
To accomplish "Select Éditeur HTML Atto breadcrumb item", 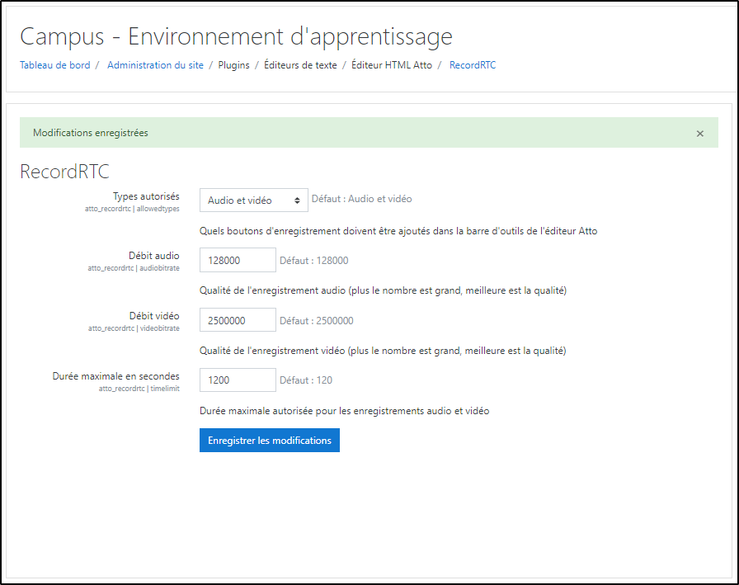I will [x=392, y=65].
